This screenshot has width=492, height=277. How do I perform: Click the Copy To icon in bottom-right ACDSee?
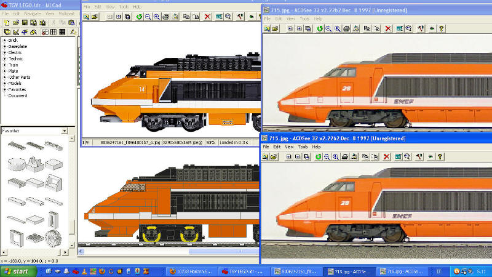(365, 157)
